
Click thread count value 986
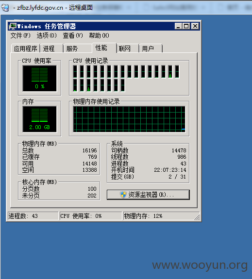click(182, 157)
